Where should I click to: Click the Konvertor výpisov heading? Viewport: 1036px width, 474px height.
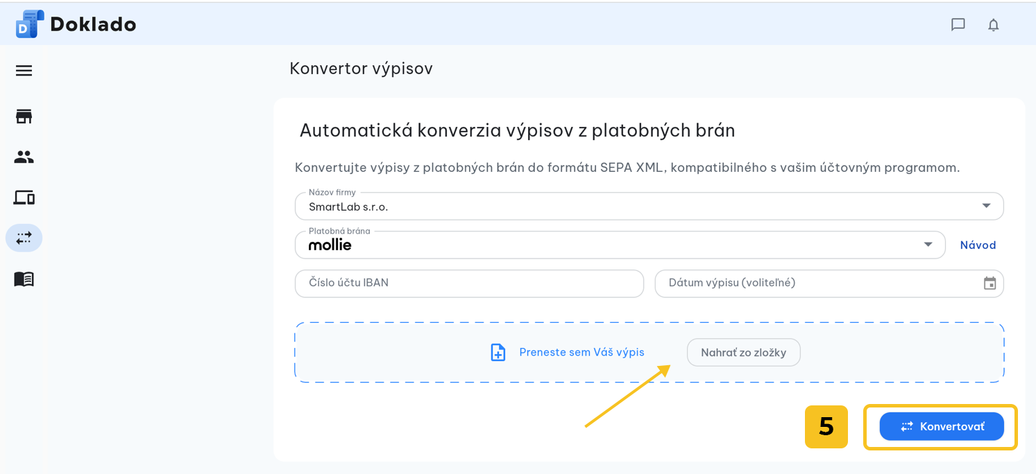(x=361, y=69)
